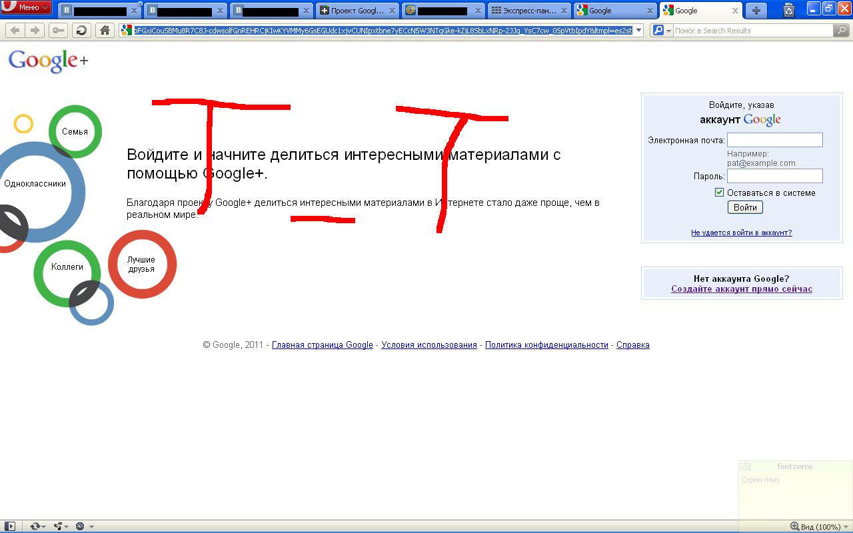
Task: Focus the Search Results search field
Action: coord(753,30)
